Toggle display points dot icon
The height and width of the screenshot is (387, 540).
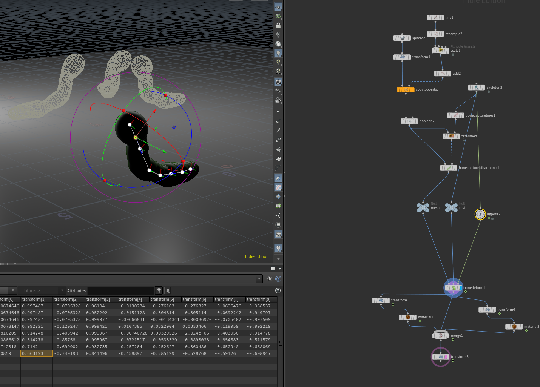click(x=278, y=111)
